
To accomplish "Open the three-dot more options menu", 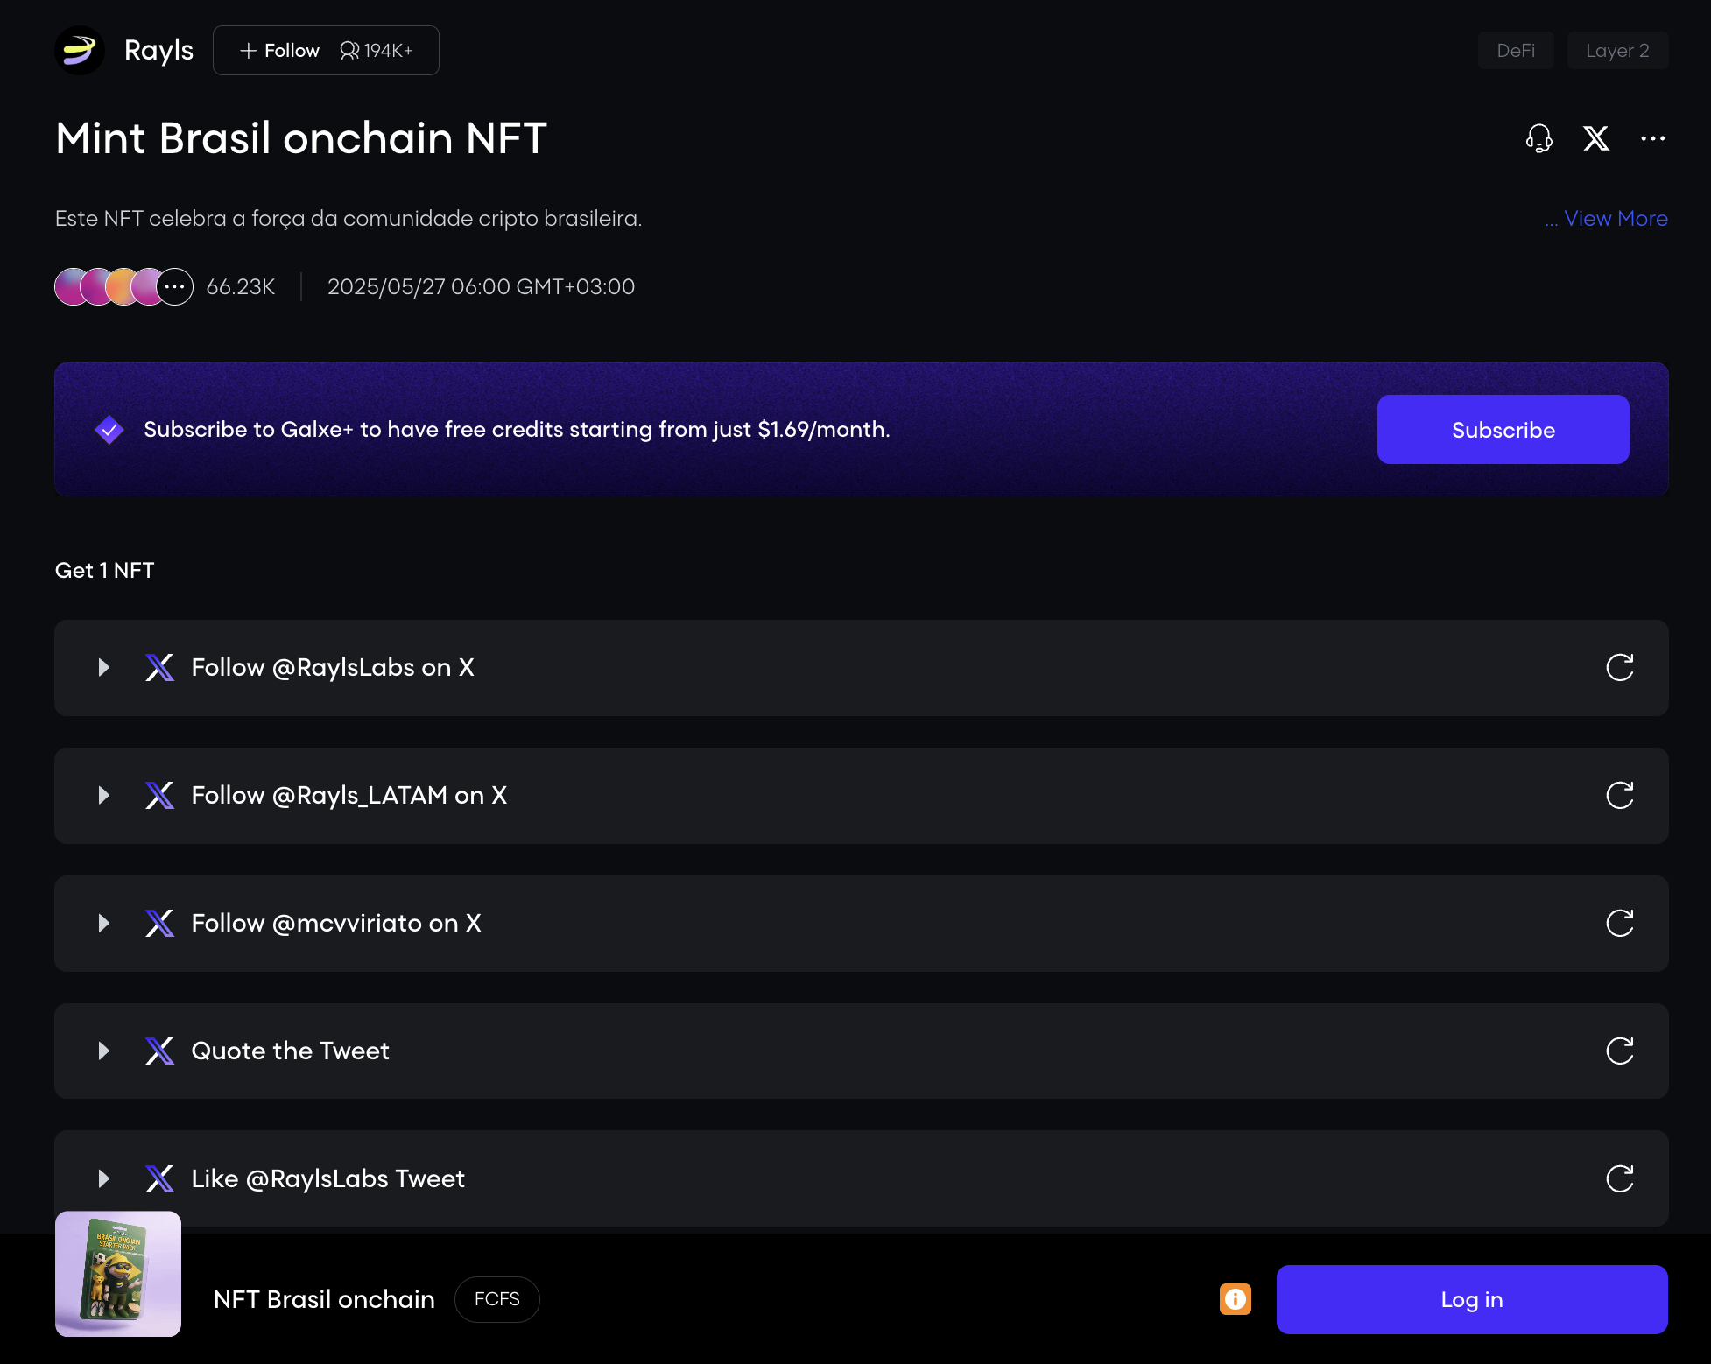I will pos(1653,138).
